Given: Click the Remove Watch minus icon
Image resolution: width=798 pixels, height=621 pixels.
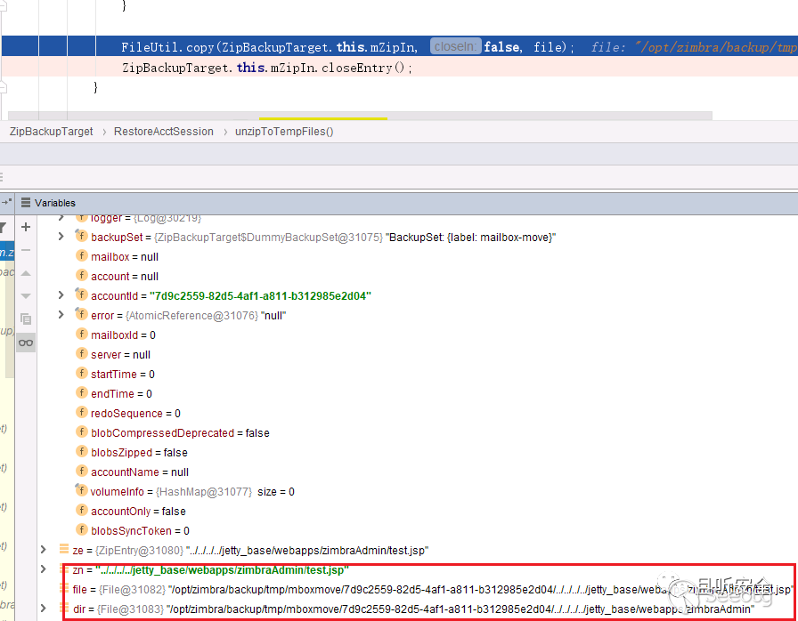Looking at the screenshot, I should click(26, 251).
